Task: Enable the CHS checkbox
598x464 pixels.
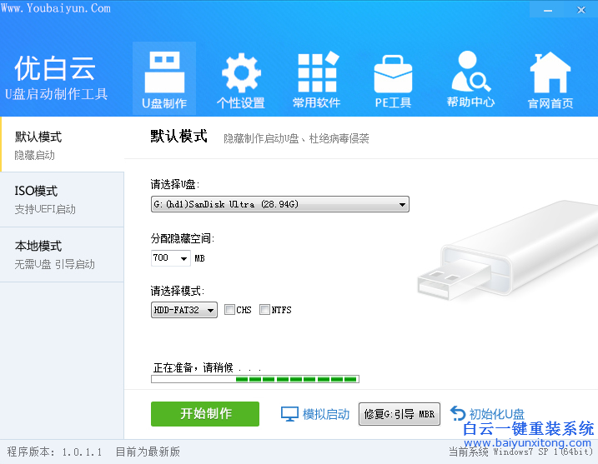Action: pos(229,310)
